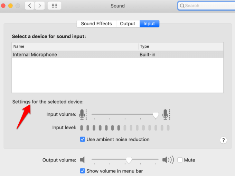Viewport: 235px width, 176px height.
Task: Uncheck Show volume in menu bar
Action: click(83, 171)
